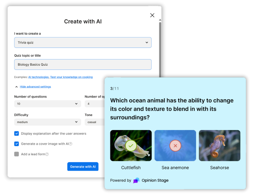253x196 pixels.
Task: Open the Number of questions dropdown
Action: coord(47,104)
